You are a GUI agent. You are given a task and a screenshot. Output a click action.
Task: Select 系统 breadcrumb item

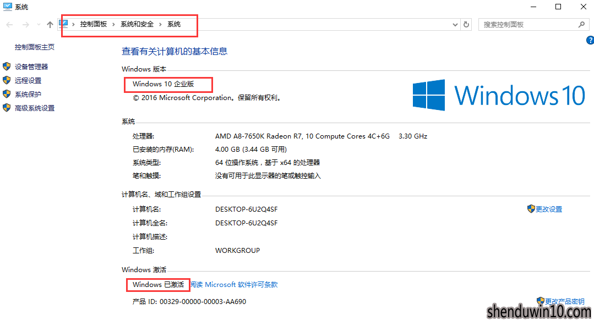175,24
